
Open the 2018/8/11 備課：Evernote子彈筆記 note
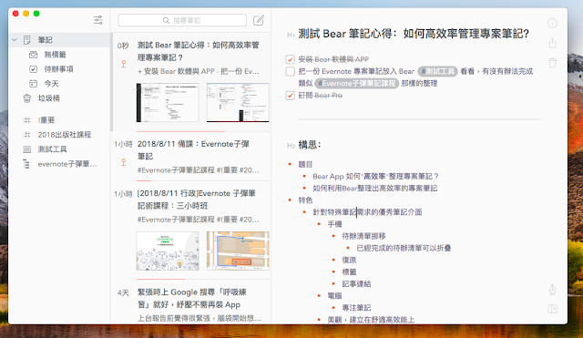[x=191, y=156]
